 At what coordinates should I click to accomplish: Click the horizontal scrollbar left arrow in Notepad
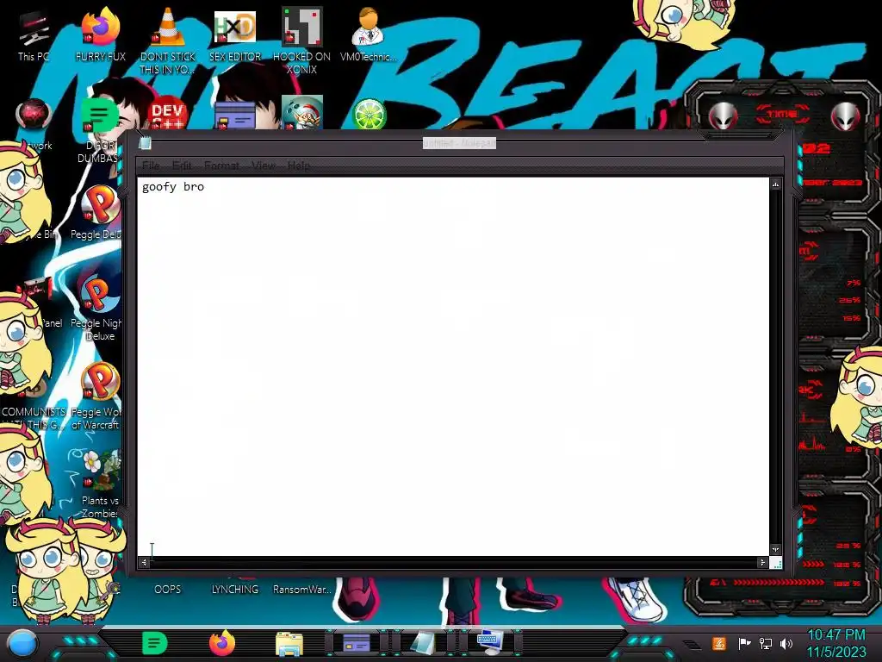click(x=144, y=562)
